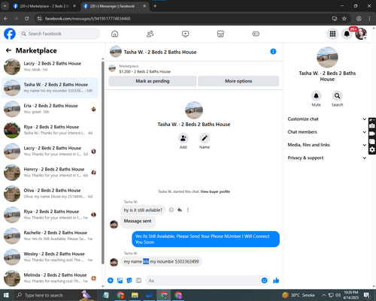Open the Video/Watch icon in top navigation
Screen dimensions: 376x301
point(185,34)
